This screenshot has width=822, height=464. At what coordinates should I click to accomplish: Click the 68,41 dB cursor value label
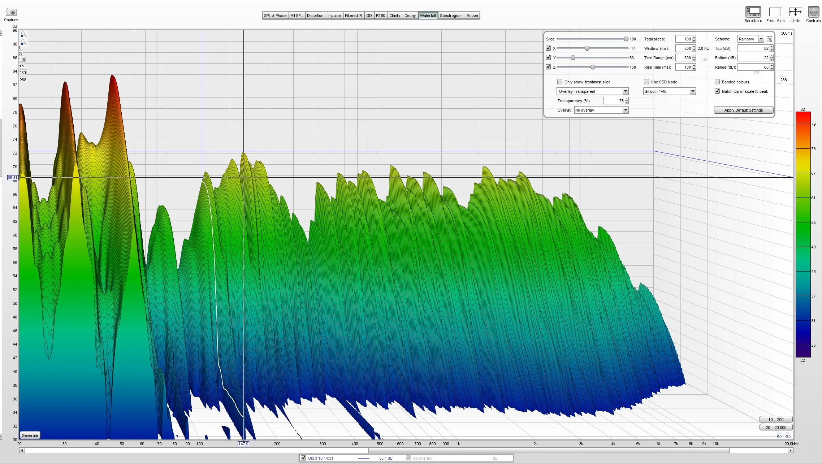coord(12,178)
